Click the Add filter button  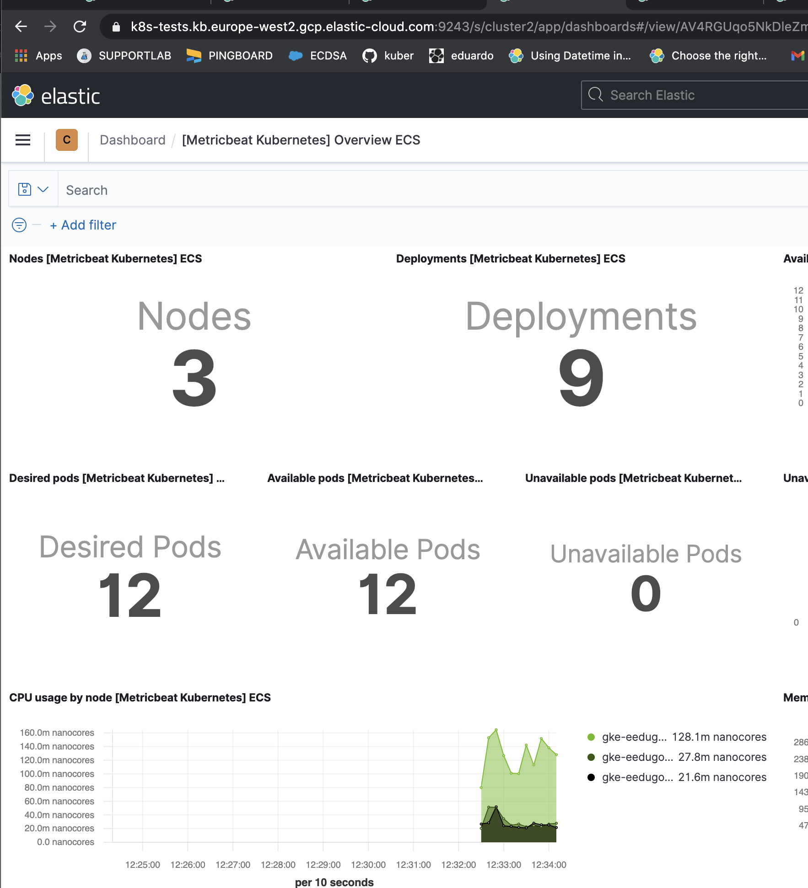point(83,225)
